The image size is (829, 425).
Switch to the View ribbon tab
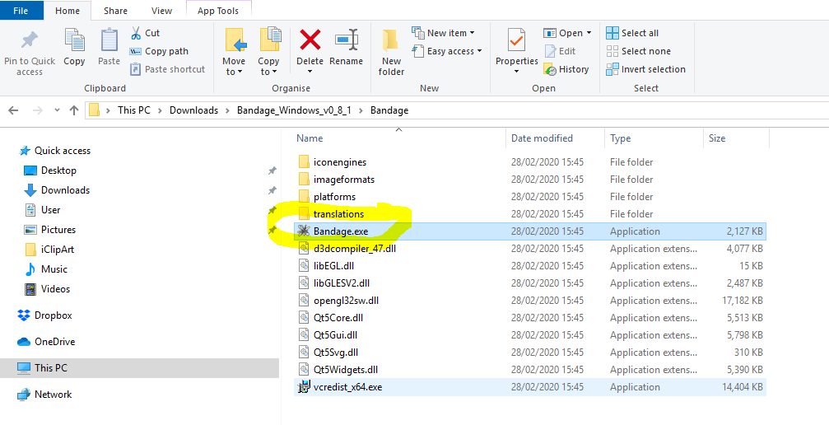coord(161,11)
